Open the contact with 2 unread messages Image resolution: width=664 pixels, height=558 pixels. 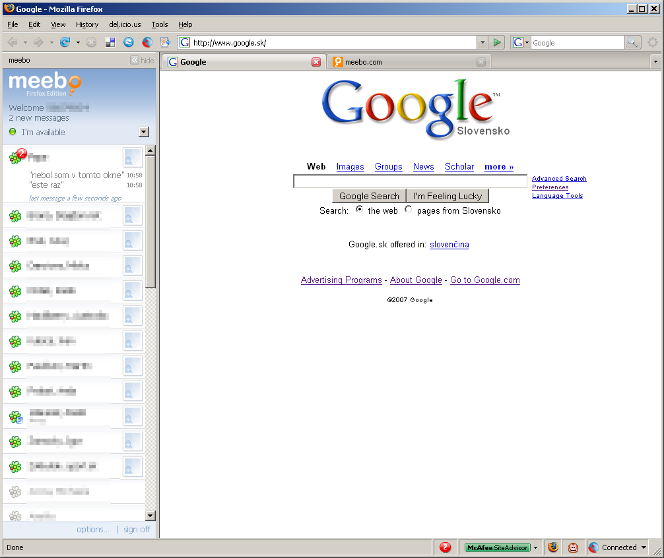73,174
